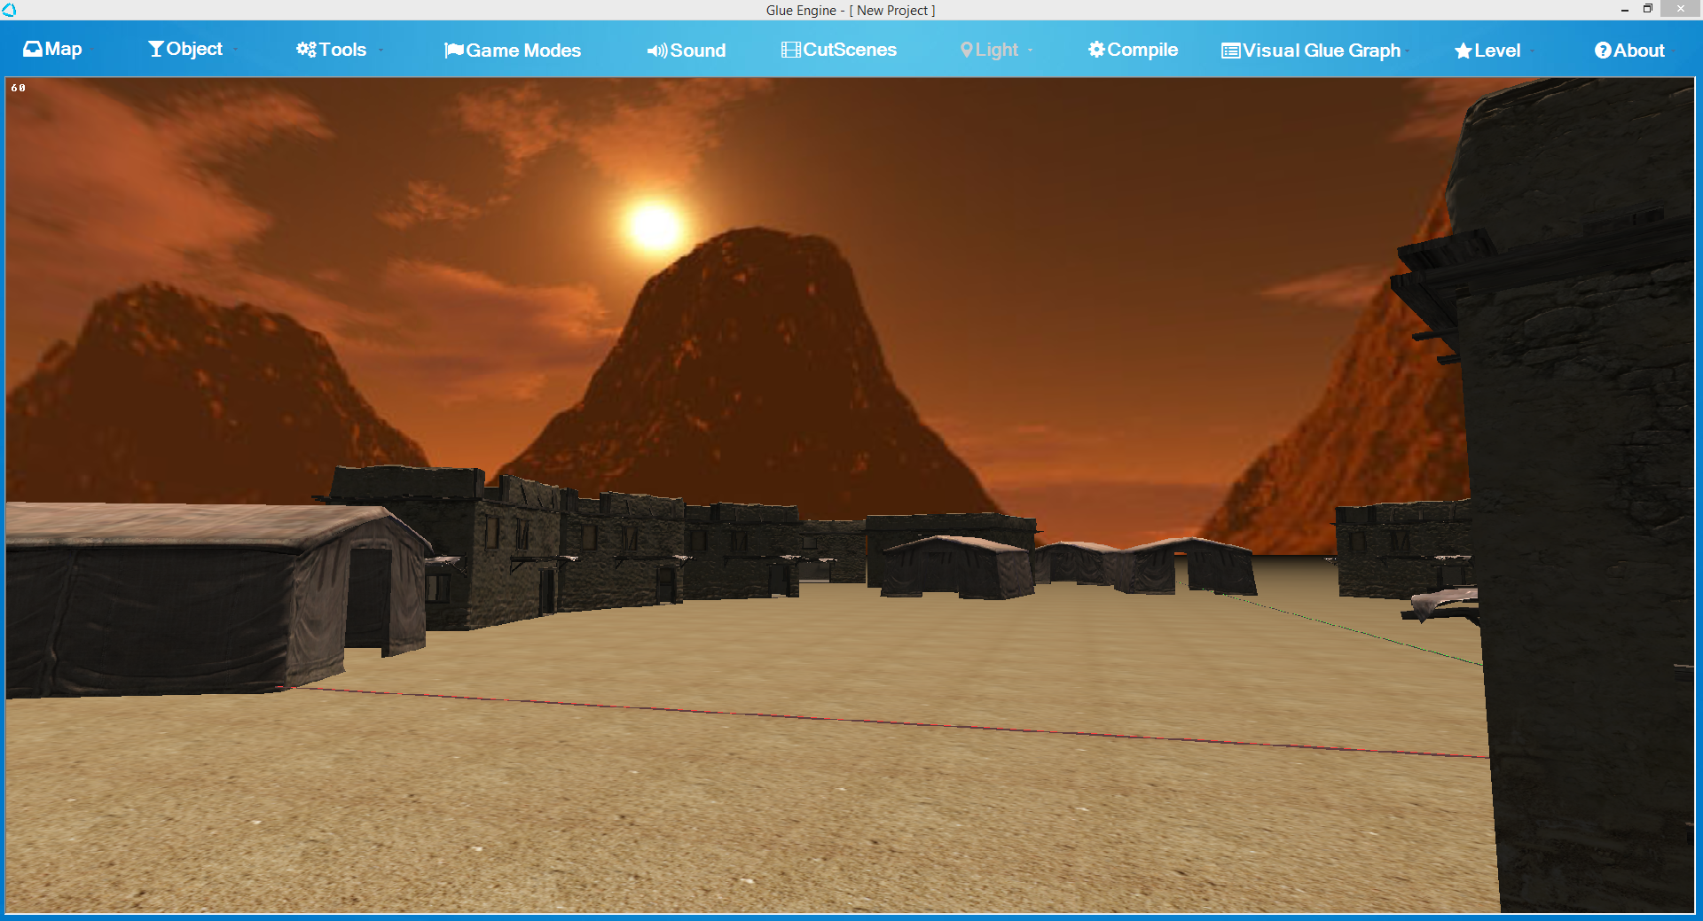Click the Sound speaker icon
Screen dimensions: 1703x921
pos(656,51)
